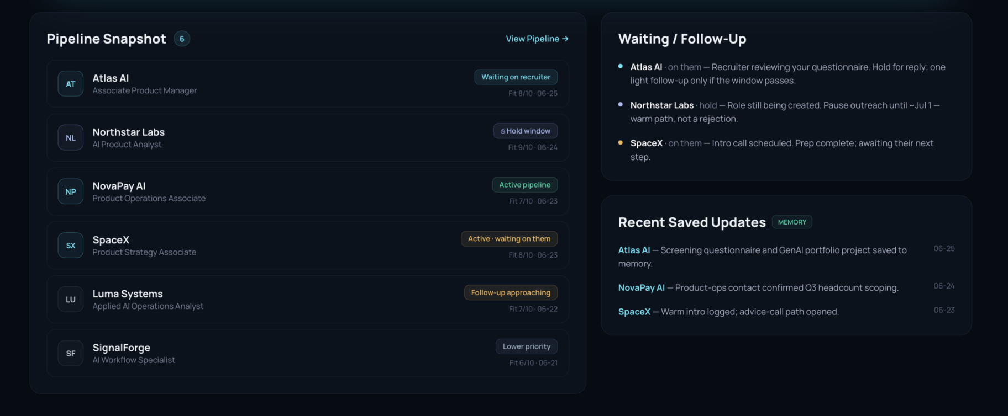Viewport: 1008px width, 416px height.
Task: Click the AI Product Analyst role text
Action: [127, 145]
